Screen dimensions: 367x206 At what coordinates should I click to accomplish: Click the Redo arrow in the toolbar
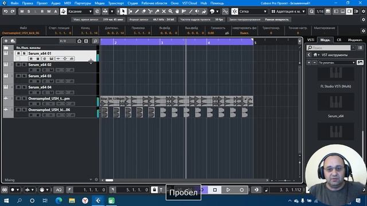pyautogui.click(x=13, y=11)
